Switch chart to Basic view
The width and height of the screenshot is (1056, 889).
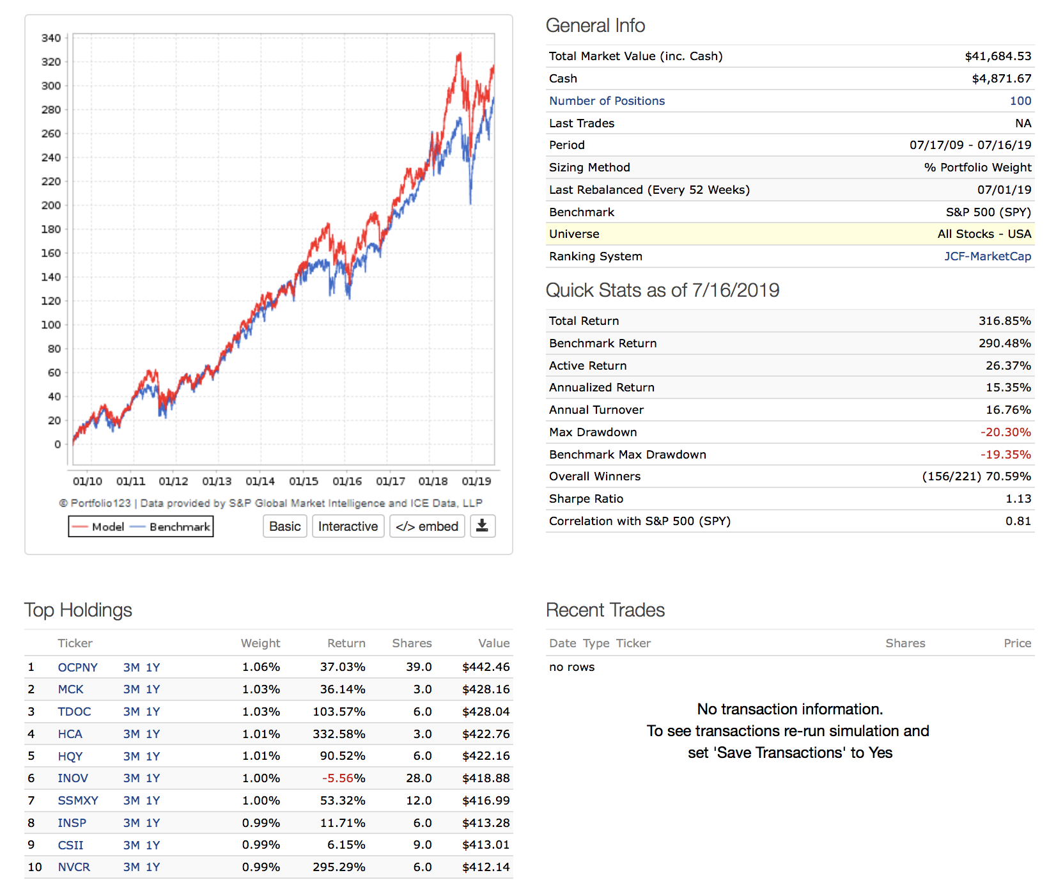point(284,526)
